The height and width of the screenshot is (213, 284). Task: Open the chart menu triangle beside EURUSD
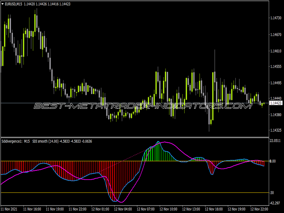[x=2, y=4]
